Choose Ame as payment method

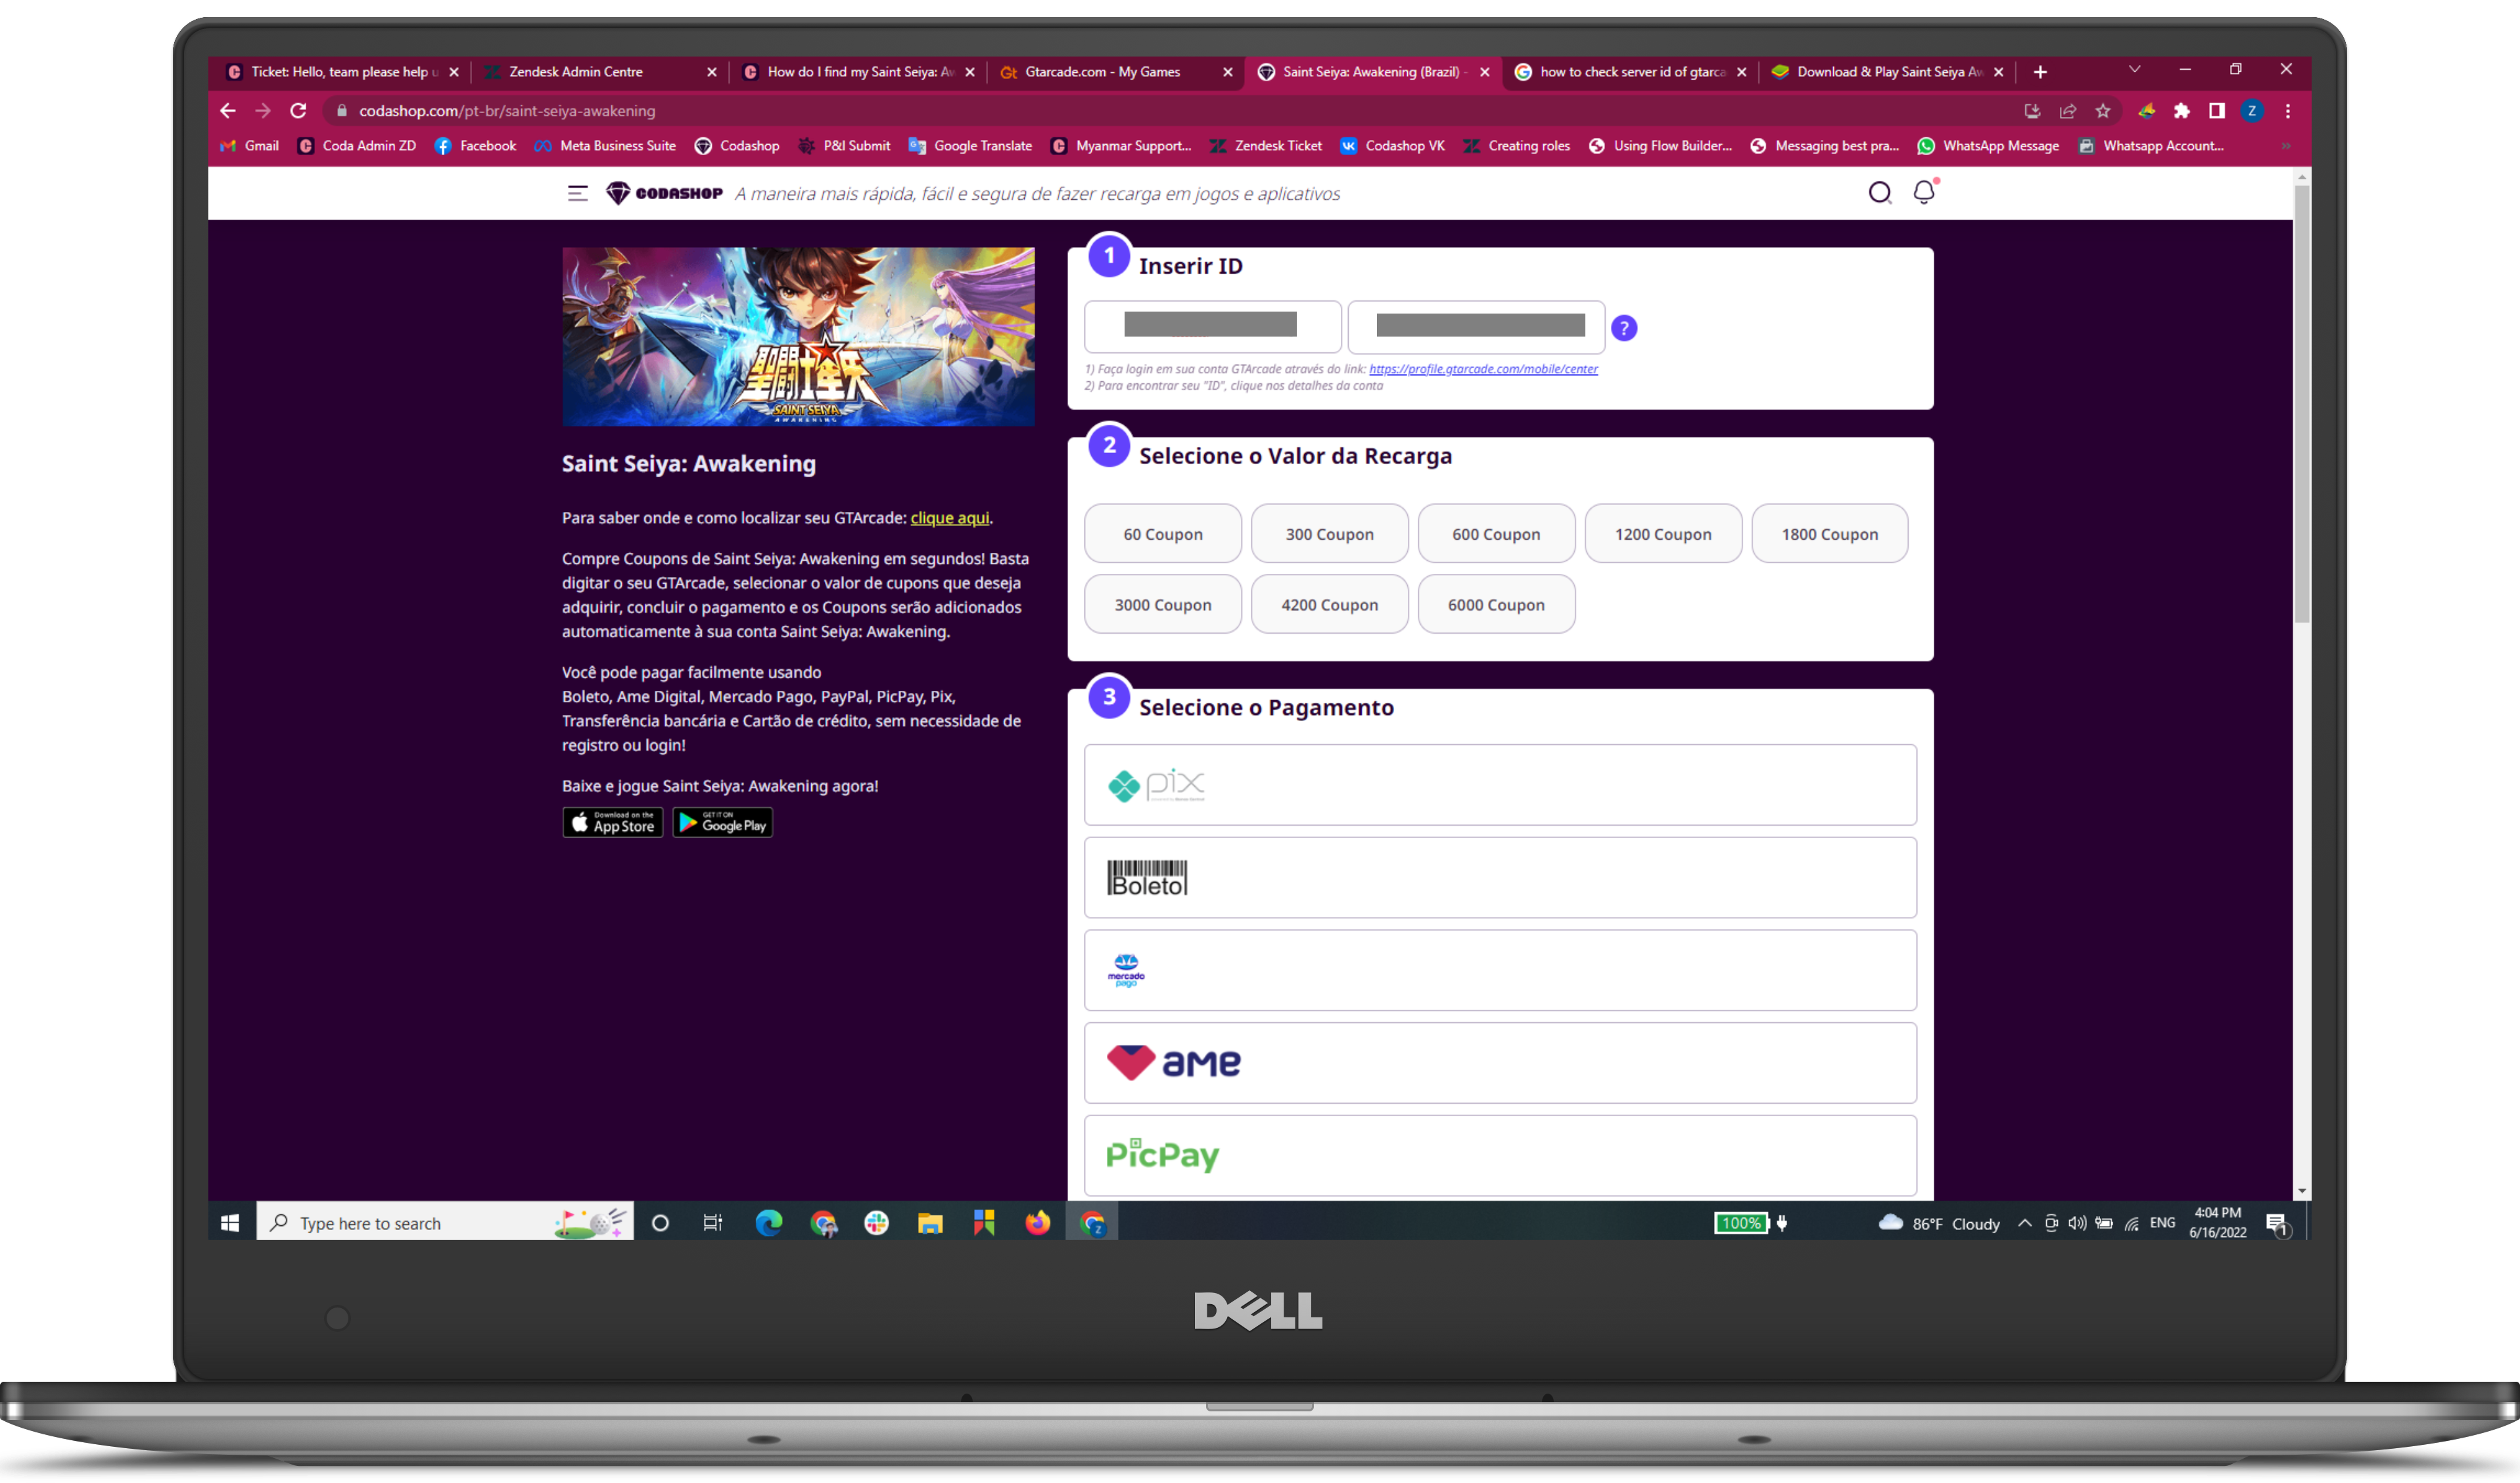pyautogui.click(x=1500, y=1063)
